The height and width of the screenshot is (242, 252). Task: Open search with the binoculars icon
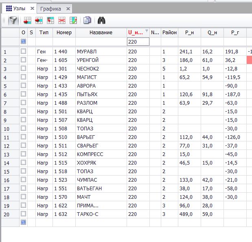pos(101,20)
